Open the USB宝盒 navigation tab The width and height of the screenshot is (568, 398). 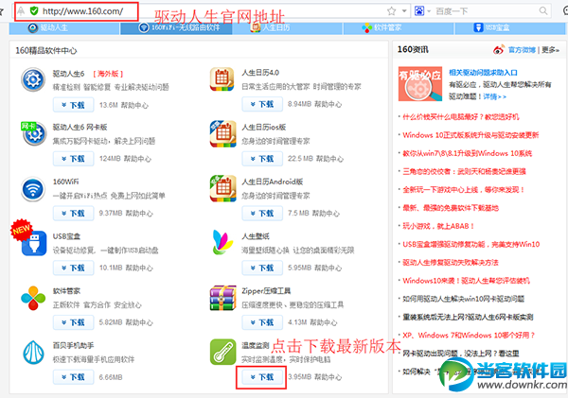point(509,27)
